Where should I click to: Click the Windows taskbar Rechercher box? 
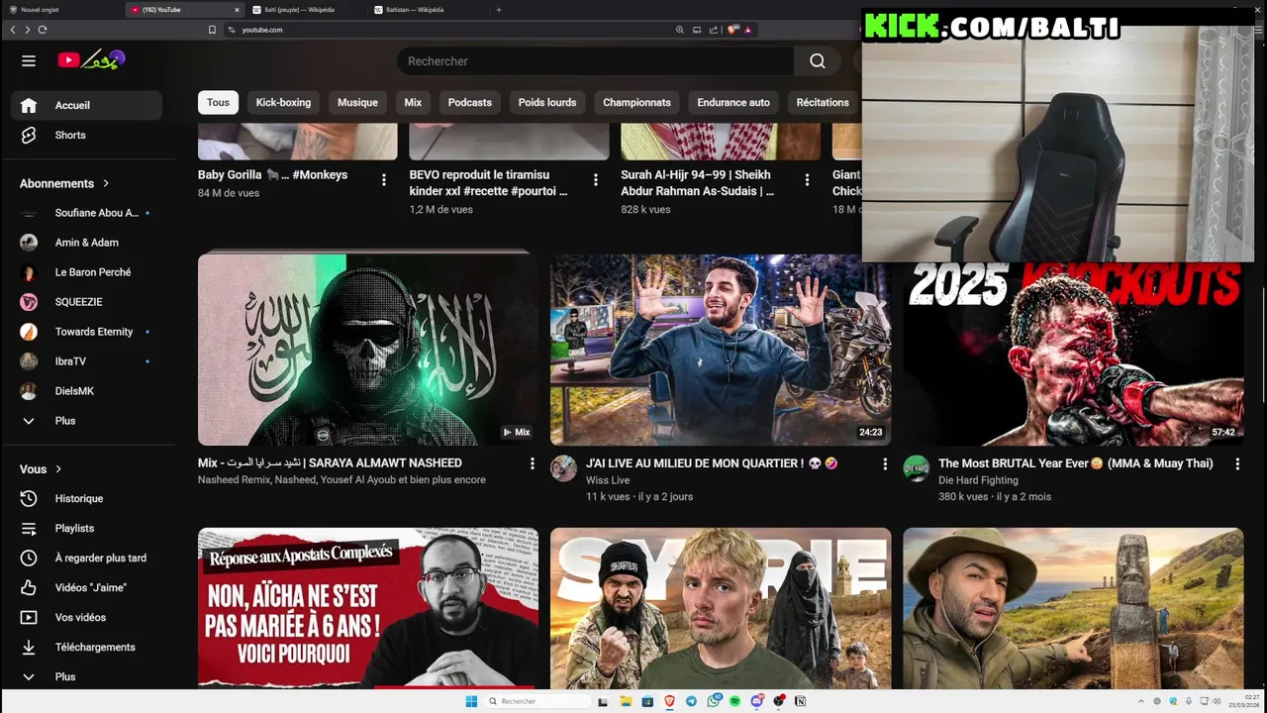click(x=536, y=701)
